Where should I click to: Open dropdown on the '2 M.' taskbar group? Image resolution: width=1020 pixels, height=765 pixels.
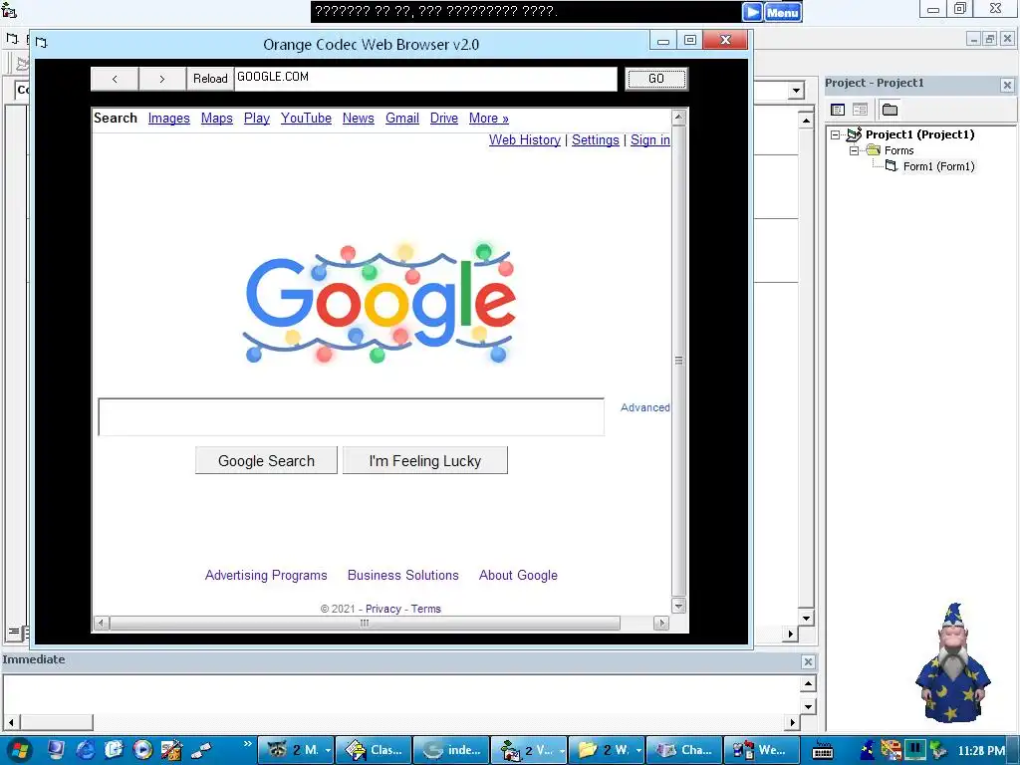(327, 751)
